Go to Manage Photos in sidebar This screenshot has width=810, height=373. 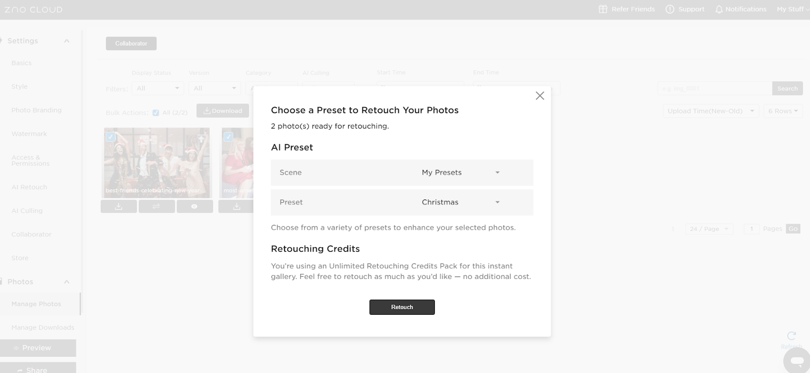(x=36, y=304)
